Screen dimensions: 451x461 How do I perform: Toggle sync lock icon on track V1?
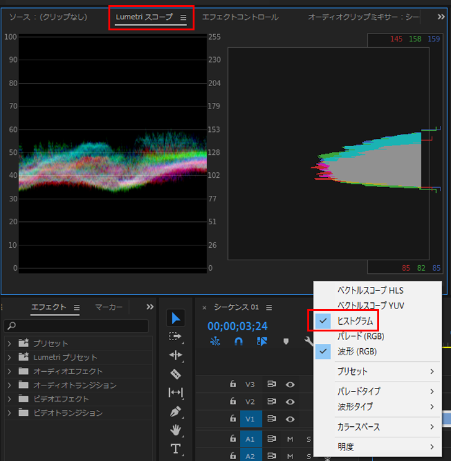(271, 418)
